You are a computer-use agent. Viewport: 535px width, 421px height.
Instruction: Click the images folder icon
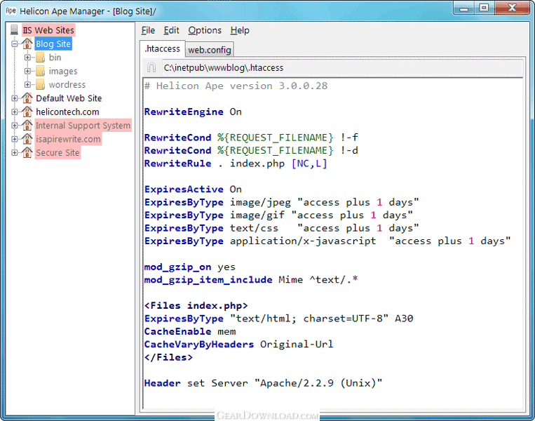[40, 71]
